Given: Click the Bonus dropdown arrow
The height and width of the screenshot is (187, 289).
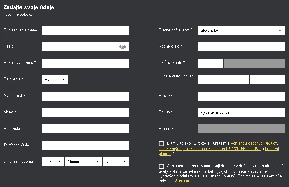Looking at the screenshot, I should [x=280, y=112].
